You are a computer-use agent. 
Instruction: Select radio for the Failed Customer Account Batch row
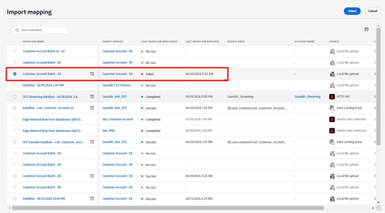pyautogui.click(x=15, y=74)
